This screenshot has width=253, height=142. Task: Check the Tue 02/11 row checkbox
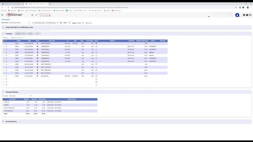(x=4, y=67)
